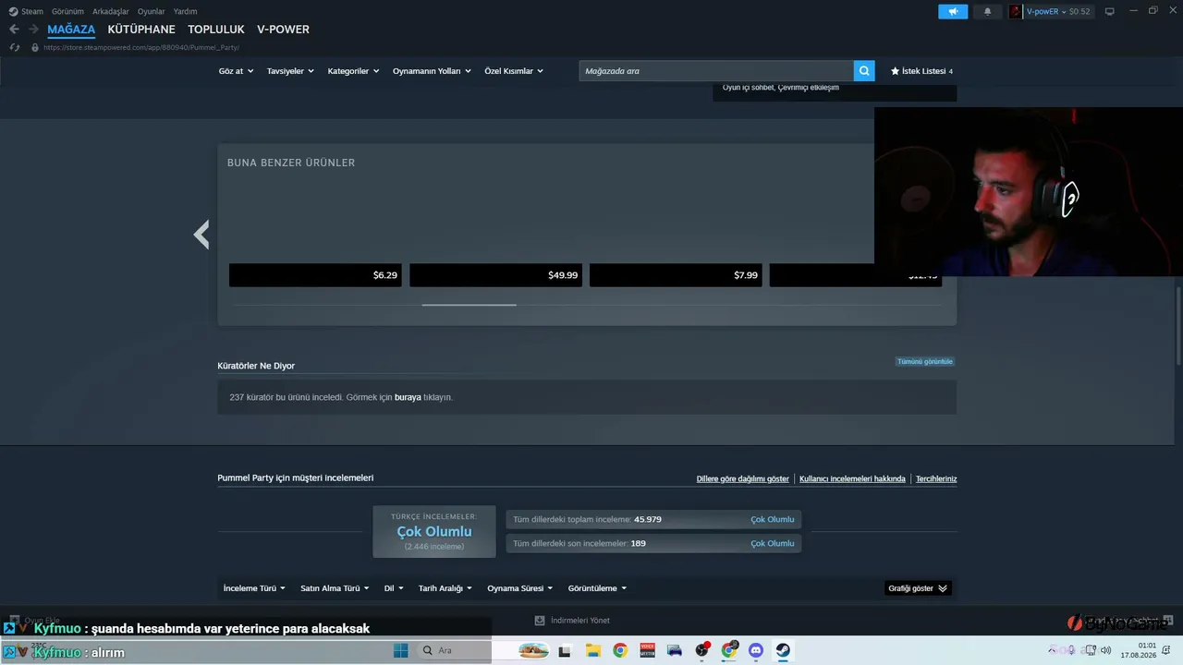This screenshot has height=665, width=1183.
Task: Open the V-POWER profile tab
Action: (x=284, y=30)
